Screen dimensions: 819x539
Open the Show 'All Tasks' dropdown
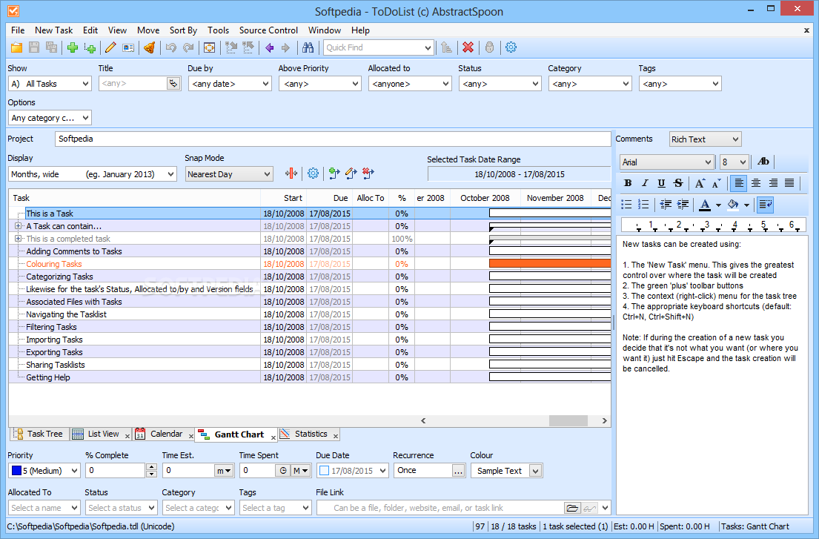tap(50, 84)
